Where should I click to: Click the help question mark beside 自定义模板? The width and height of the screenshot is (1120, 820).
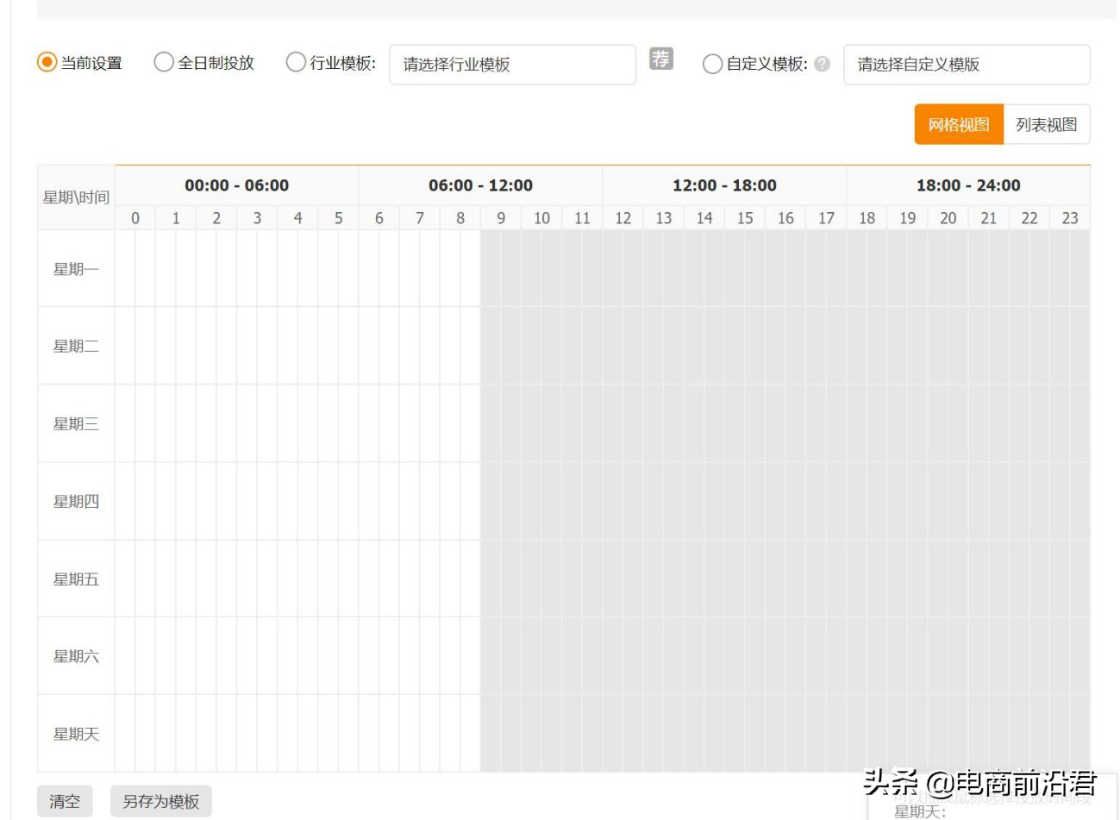coord(822,64)
